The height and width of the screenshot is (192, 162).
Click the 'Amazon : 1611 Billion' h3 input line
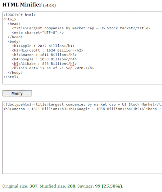tap(44, 55)
